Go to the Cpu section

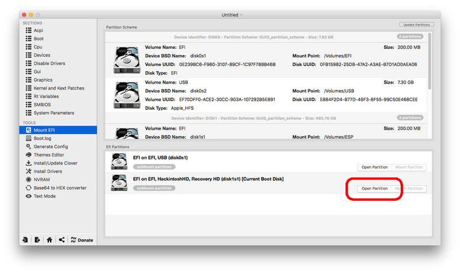38,47
